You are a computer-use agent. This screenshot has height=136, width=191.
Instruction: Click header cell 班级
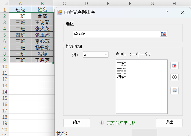click(20, 10)
